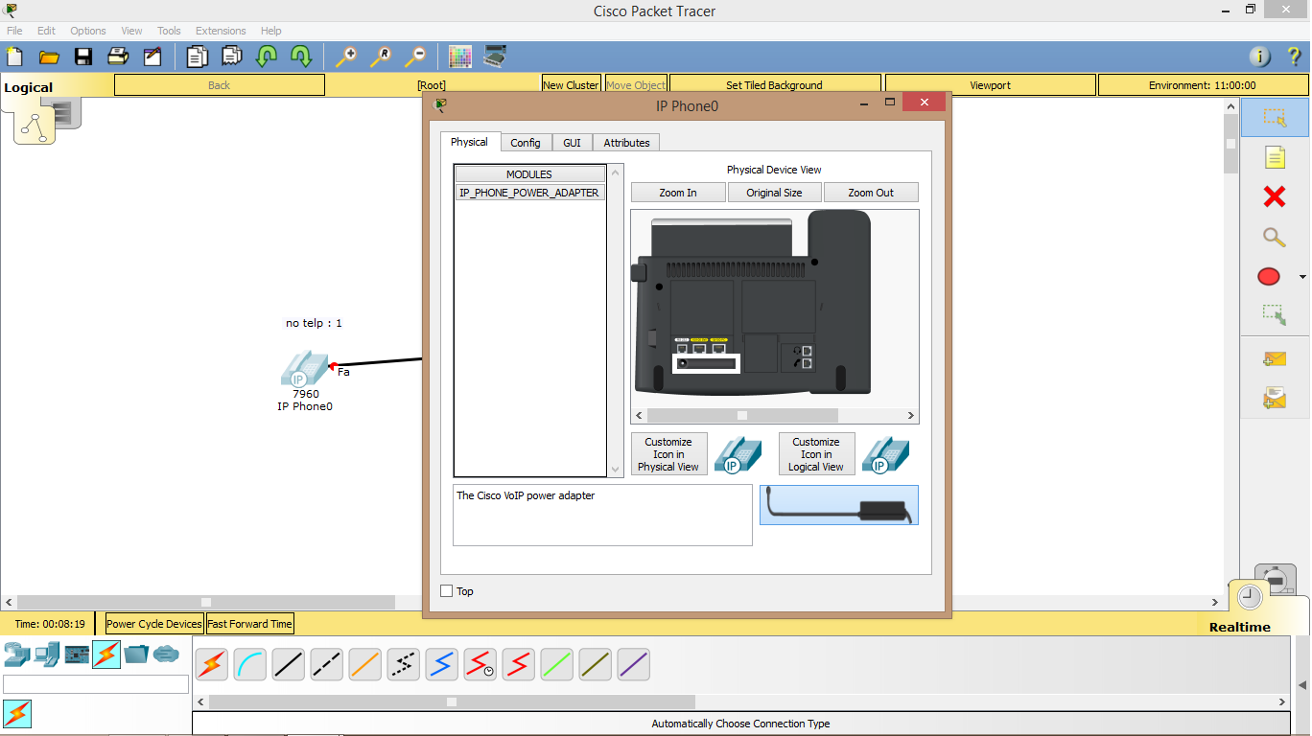
Task: Paste using the paste icon
Action: 232,57
